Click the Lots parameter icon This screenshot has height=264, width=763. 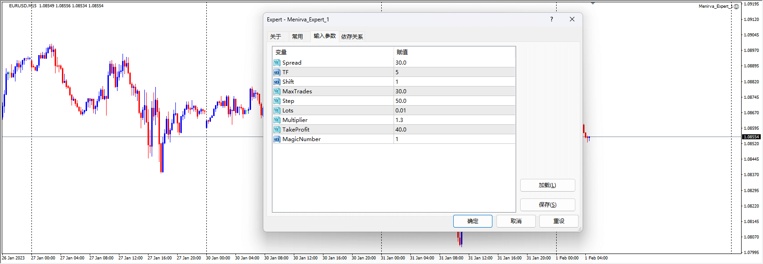tap(277, 111)
